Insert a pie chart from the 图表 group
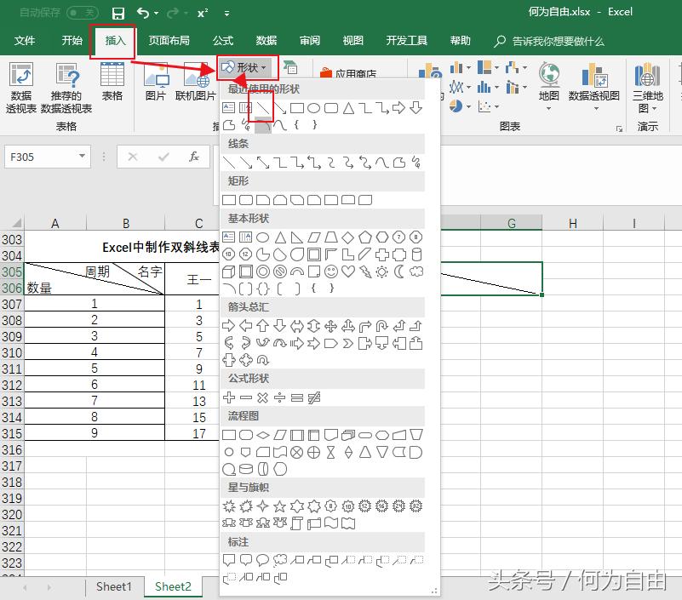Viewport: 682px width, 600px height. [x=456, y=105]
